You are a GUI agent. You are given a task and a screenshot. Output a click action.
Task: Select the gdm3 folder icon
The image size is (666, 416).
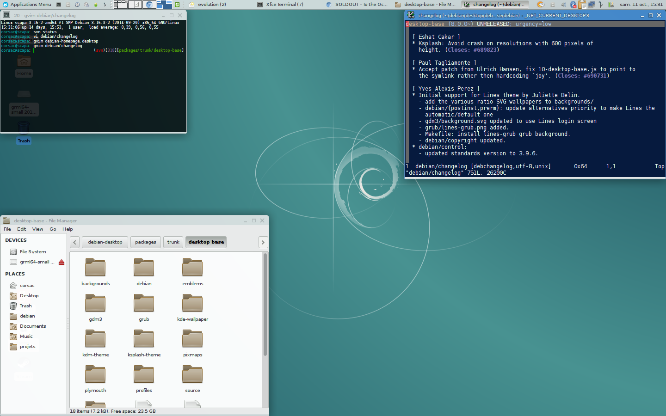95,303
